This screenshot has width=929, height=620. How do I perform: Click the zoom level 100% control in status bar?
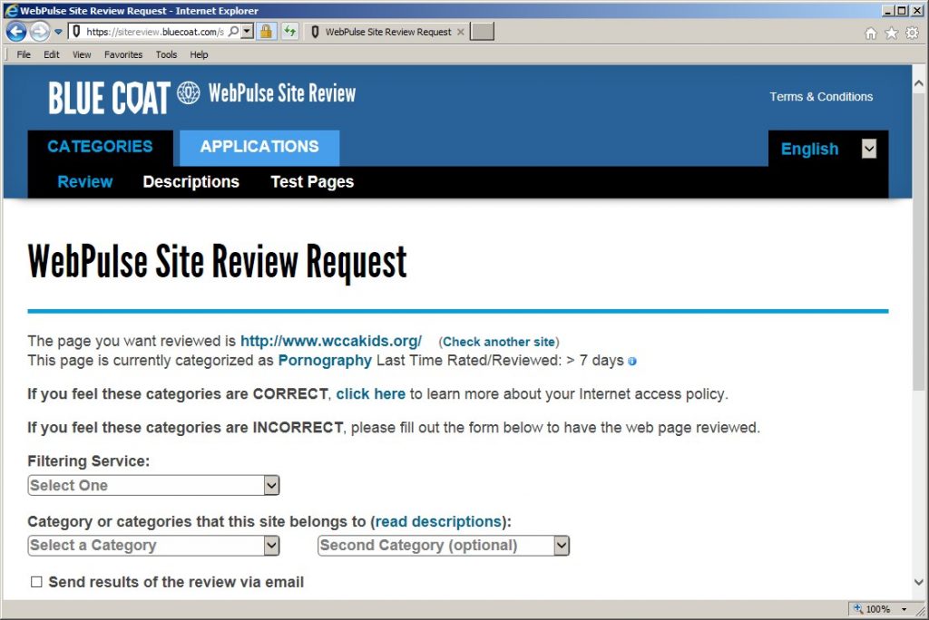(x=876, y=609)
